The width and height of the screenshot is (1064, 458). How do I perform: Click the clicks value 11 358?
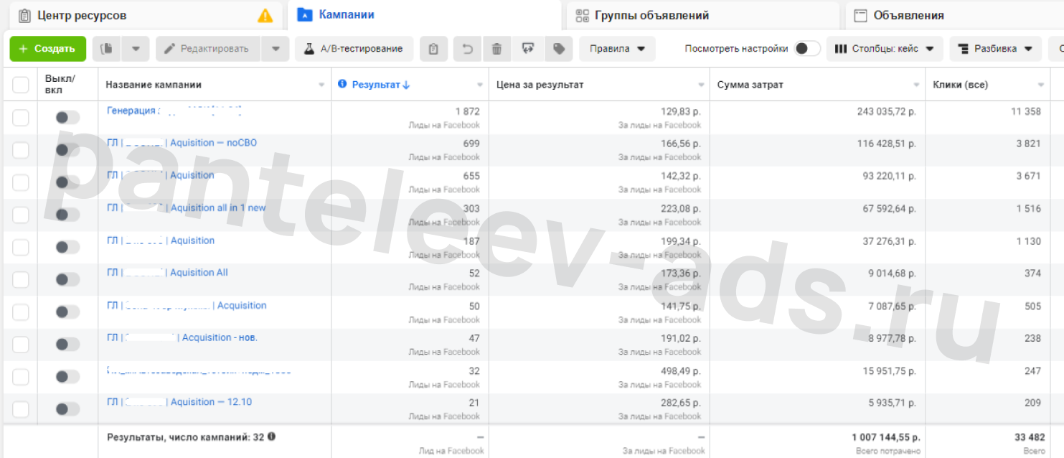tap(1026, 111)
